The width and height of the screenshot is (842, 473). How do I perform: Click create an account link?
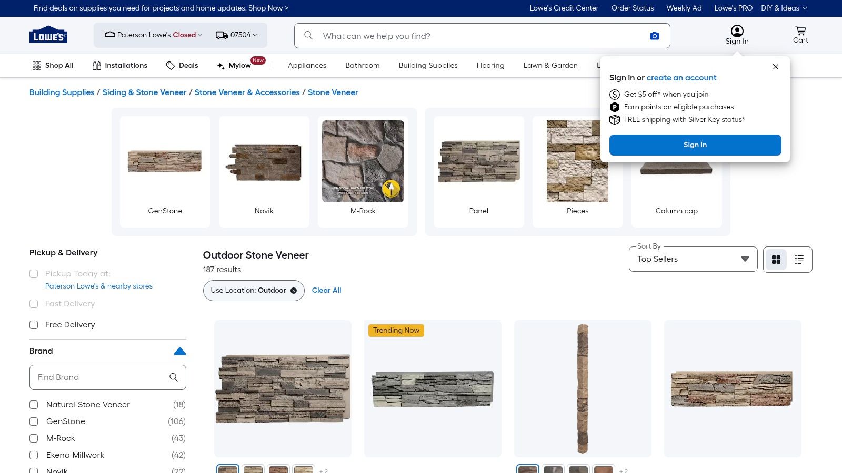[x=681, y=78]
